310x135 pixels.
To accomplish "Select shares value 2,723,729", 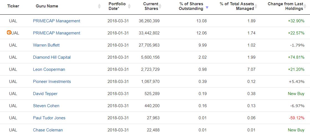I will tap(150, 69).
